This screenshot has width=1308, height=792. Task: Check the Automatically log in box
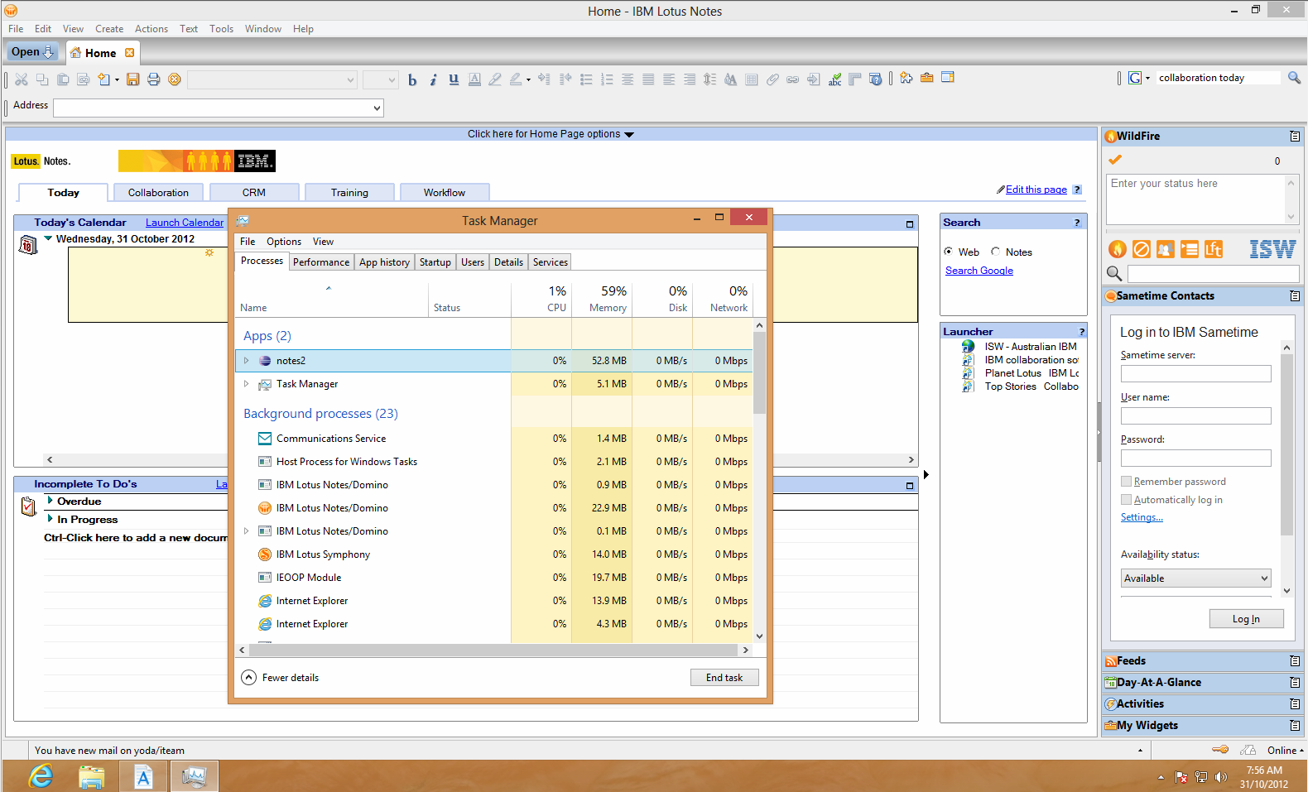[1126, 500]
